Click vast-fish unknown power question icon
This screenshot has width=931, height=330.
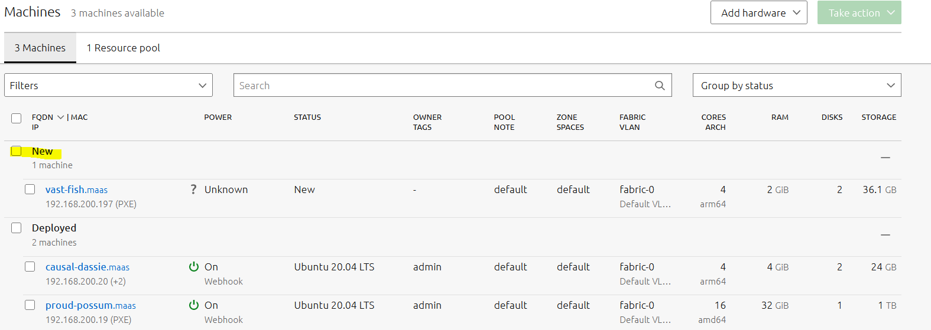click(193, 189)
